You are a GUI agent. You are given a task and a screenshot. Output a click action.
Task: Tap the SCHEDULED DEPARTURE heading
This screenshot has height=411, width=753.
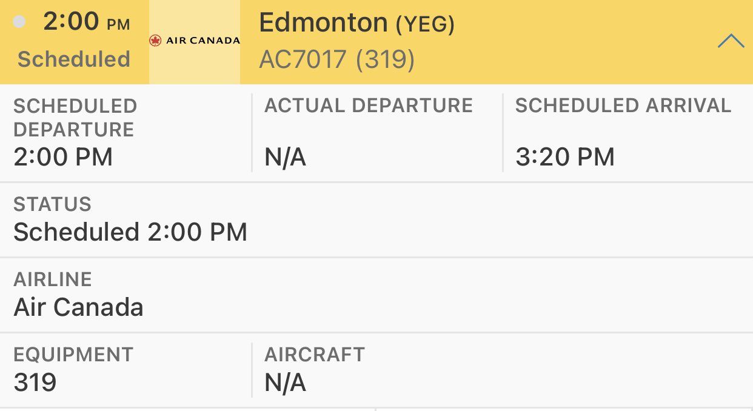pyautogui.click(x=75, y=118)
